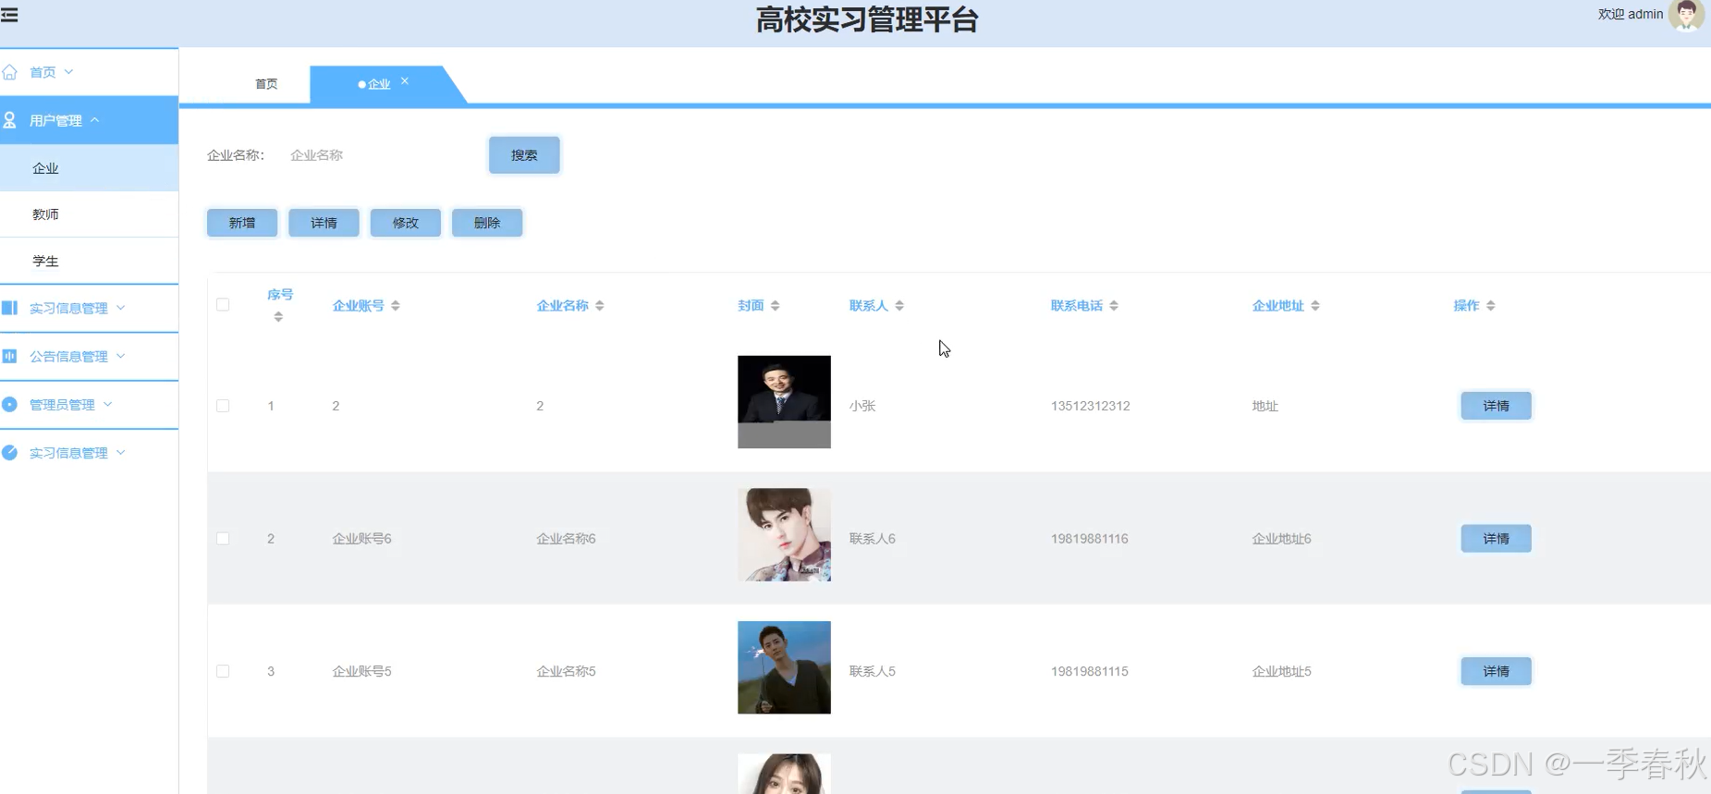
Task: Sort by 企业地址 column arrows
Action: (x=1315, y=306)
